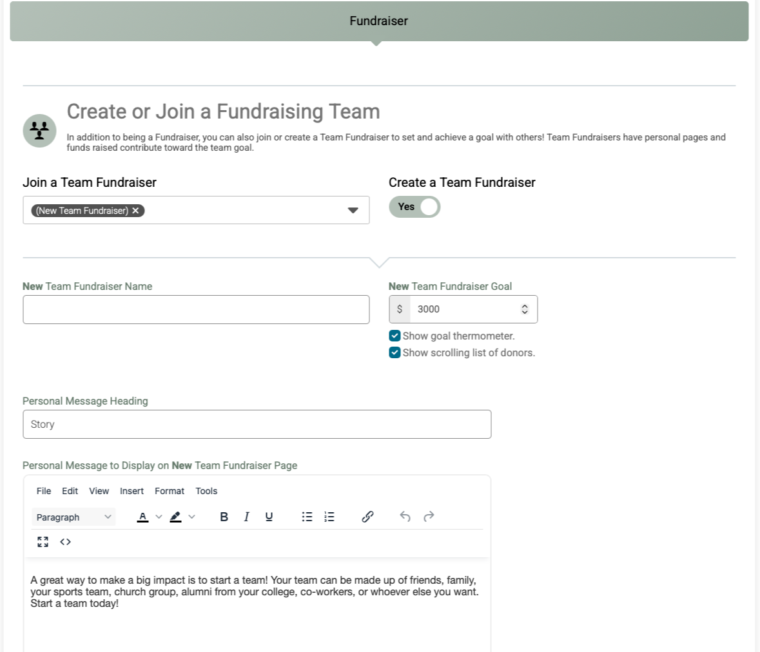Uncheck Show goal thermometer
Image resolution: width=760 pixels, height=652 pixels.
click(x=395, y=336)
